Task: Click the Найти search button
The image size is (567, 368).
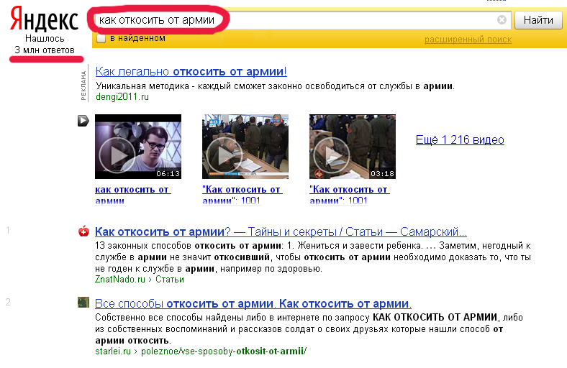Action: [538, 20]
